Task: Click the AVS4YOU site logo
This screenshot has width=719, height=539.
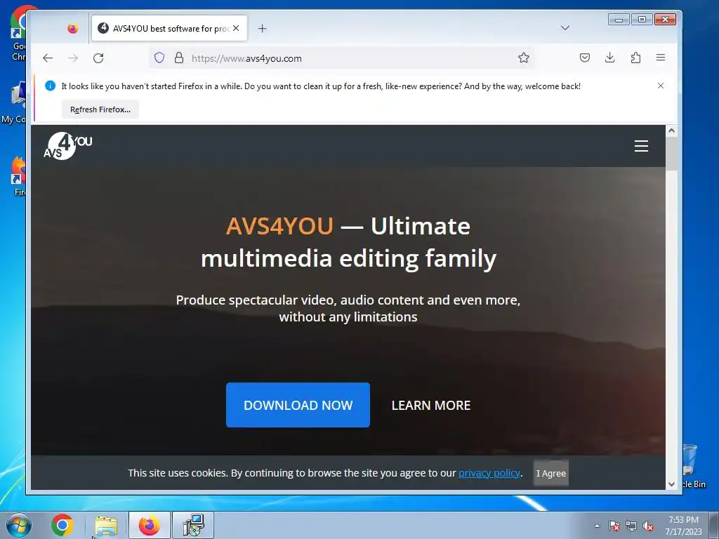Action: (68, 146)
